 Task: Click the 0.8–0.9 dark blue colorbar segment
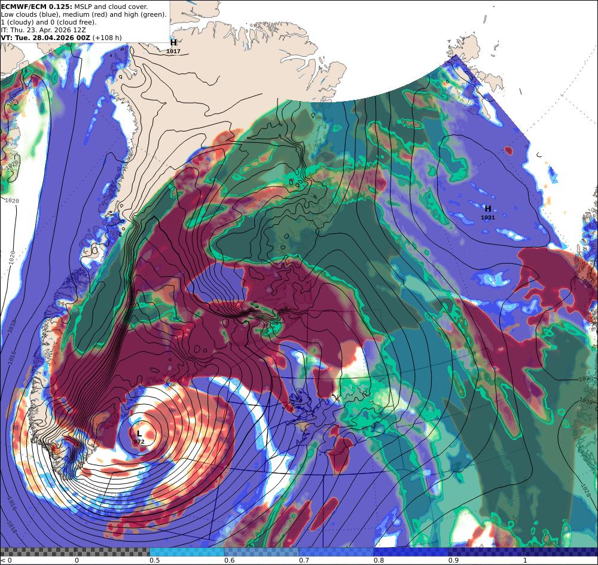411,552
